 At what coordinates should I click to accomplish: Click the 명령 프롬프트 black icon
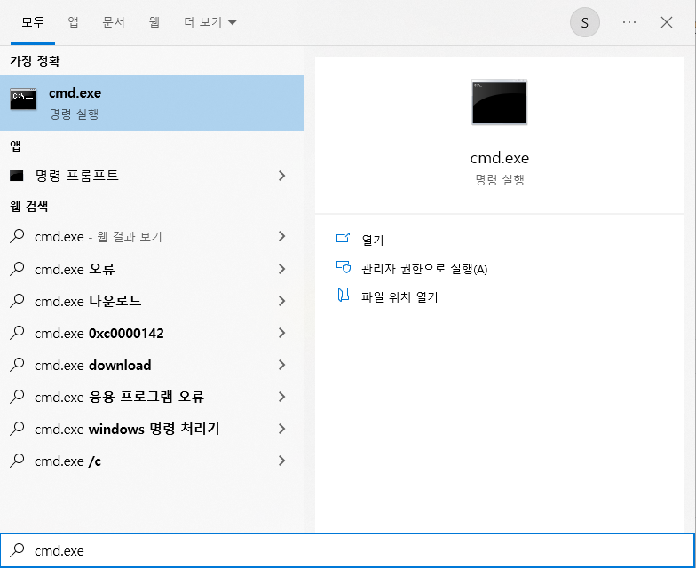point(16,176)
